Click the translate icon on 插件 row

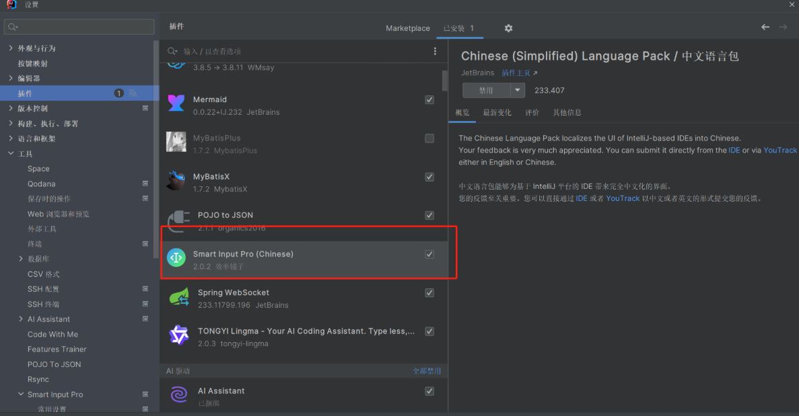[x=133, y=93]
